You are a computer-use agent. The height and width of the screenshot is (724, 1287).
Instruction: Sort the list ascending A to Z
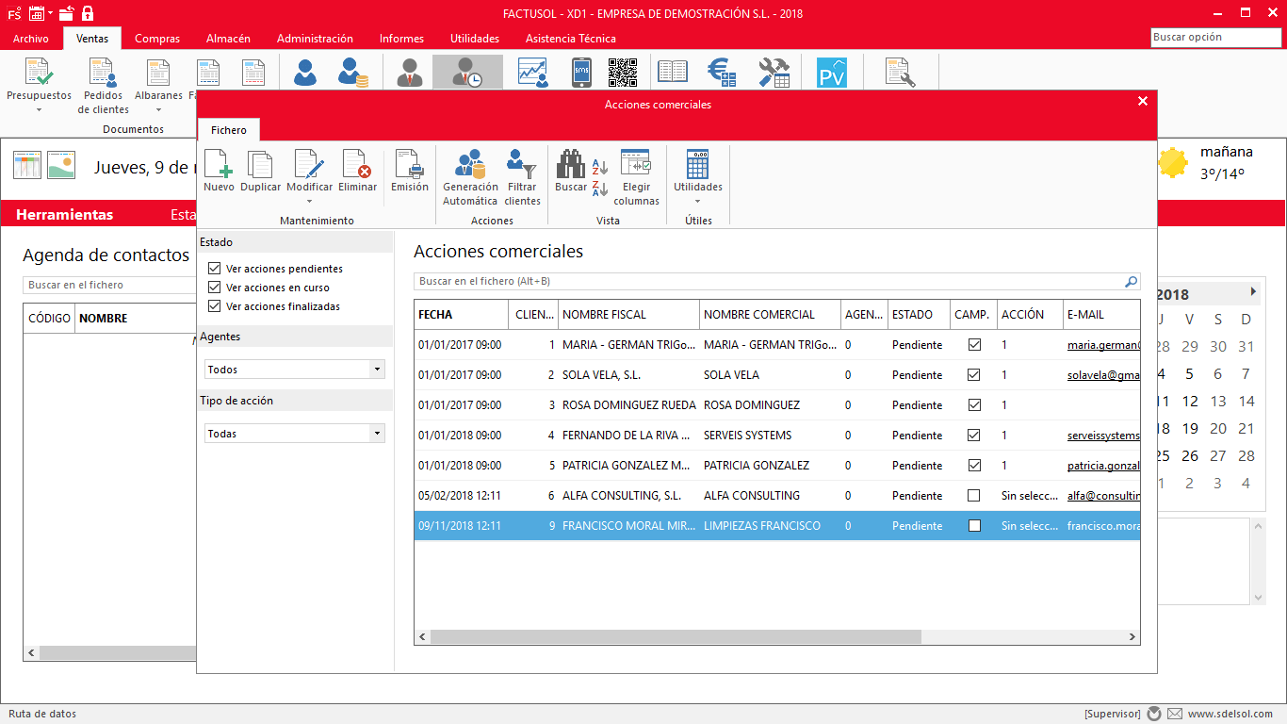coord(600,168)
